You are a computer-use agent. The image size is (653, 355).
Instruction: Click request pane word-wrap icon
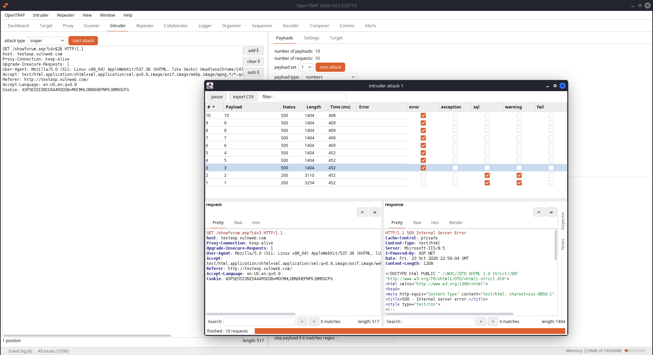[x=362, y=212]
